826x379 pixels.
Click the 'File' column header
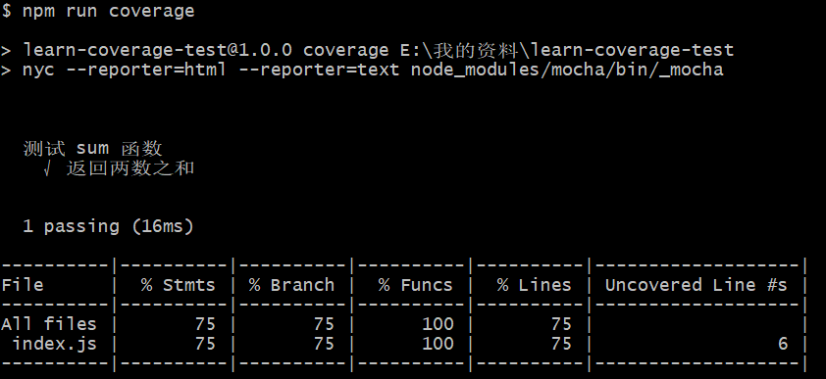click(23, 285)
